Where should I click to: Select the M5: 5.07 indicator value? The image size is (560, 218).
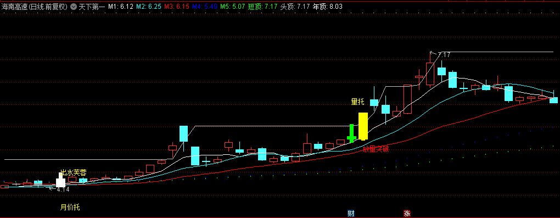tap(232, 7)
